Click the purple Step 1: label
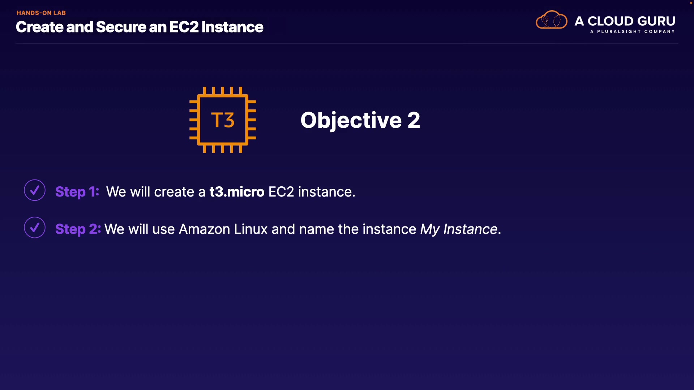694x390 pixels. coord(77,192)
